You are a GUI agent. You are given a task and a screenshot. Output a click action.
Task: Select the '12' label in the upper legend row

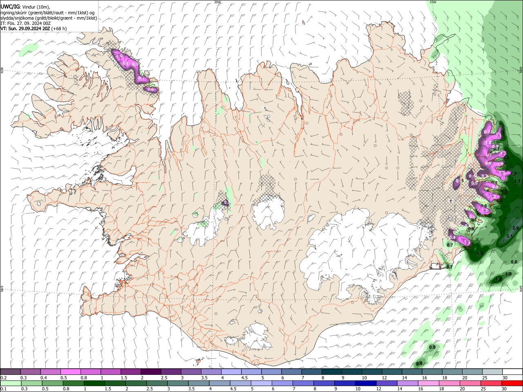pyautogui.click(x=385, y=378)
